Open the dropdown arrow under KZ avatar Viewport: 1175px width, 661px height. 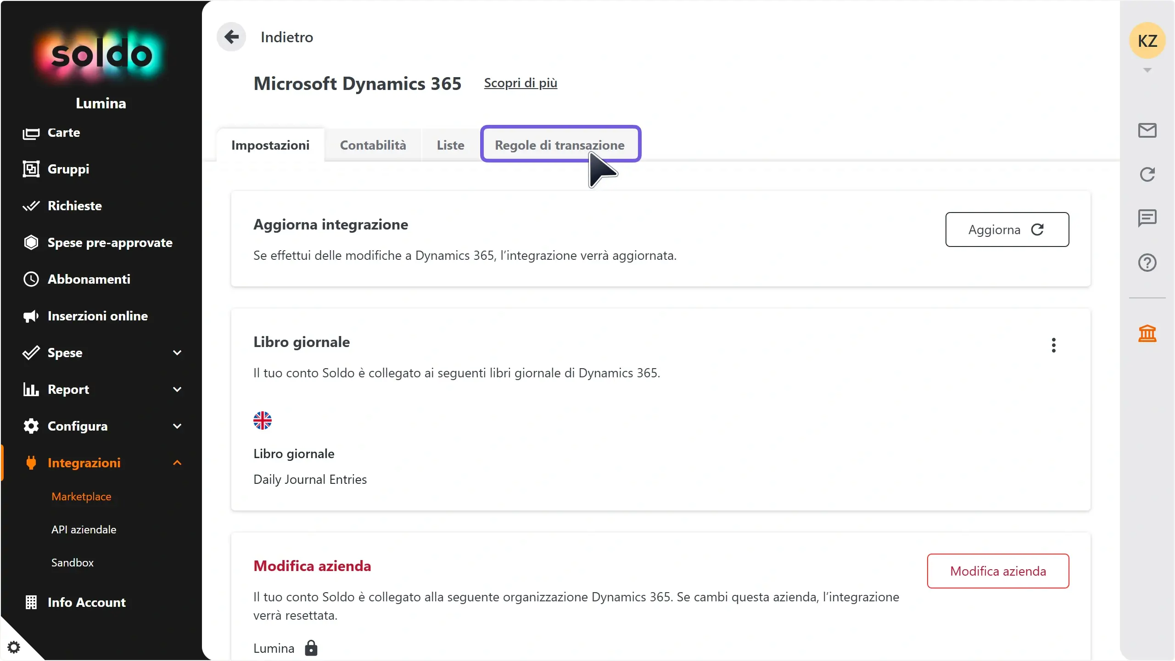[x=1147, y=70]
